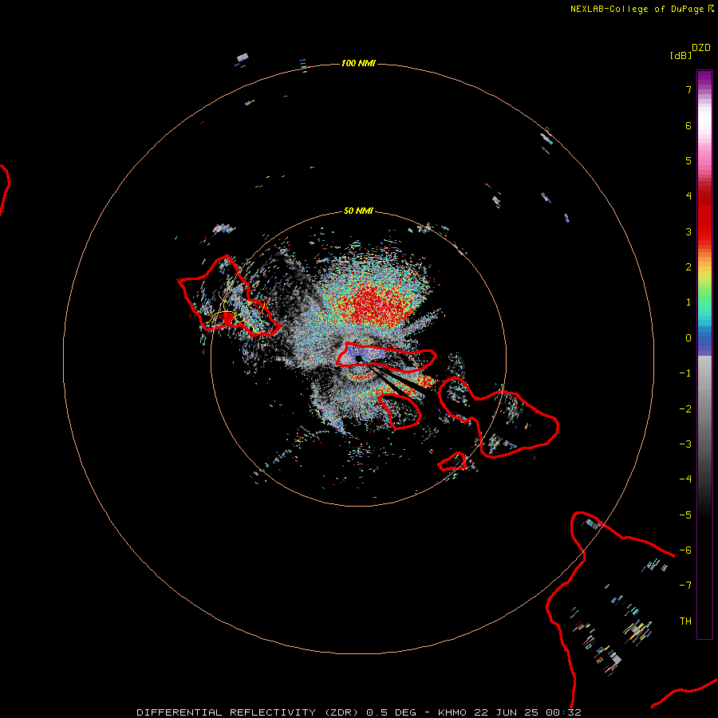The image size is (718, 718).
Task: Click the TH label on color scale
Action: (x=685, y=621)
